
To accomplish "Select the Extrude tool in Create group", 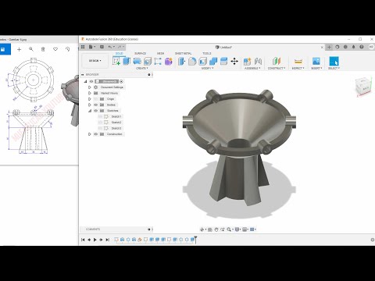I will 127,61.
